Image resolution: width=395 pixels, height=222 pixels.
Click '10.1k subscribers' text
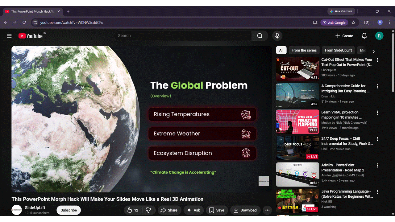coord(37,213)
